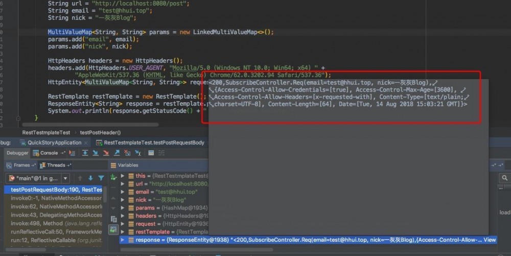Click search magnifier icon at right
This screenshot has height=256, width=511.
(504, 178)
